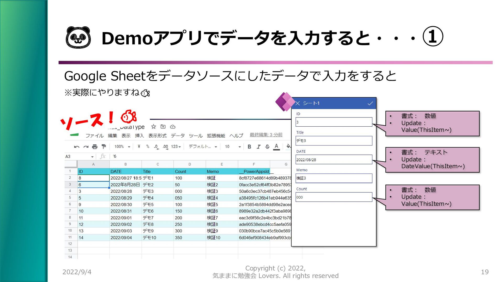Apply percent format button

pyautogui.click(x=148, y=146)
